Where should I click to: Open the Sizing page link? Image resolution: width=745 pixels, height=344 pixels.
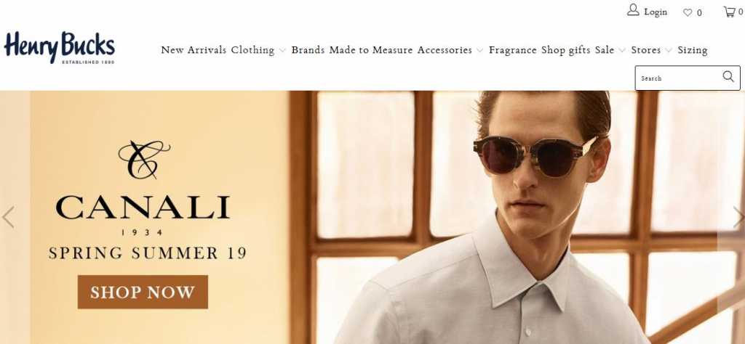[x=693, y=50]
